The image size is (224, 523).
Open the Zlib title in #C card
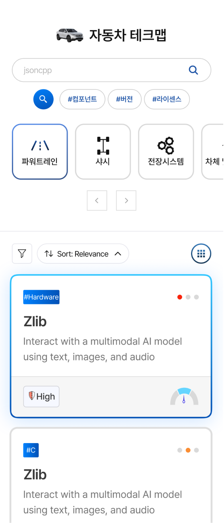click(x=35, y=475)
